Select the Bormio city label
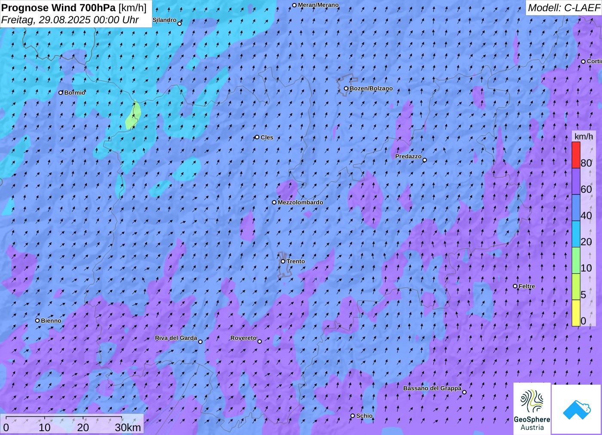 tap(75, 93)
